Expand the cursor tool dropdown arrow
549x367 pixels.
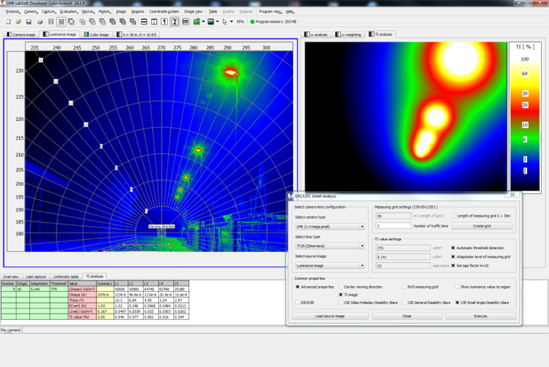point(231,22)
